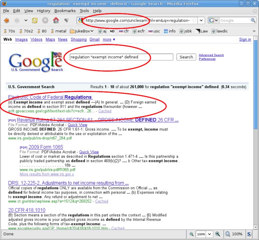Click the Google search query field
Image resolution: width=259 pixels, height=240 pixels.
coord(121,57)
